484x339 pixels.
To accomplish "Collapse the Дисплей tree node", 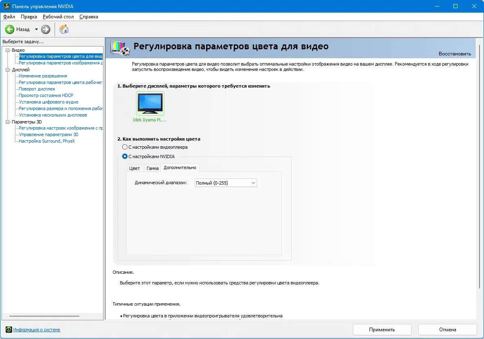I will [8, 70].
